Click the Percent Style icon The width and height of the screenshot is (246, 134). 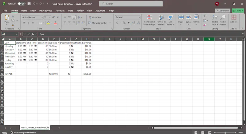[x=124, y=23]
